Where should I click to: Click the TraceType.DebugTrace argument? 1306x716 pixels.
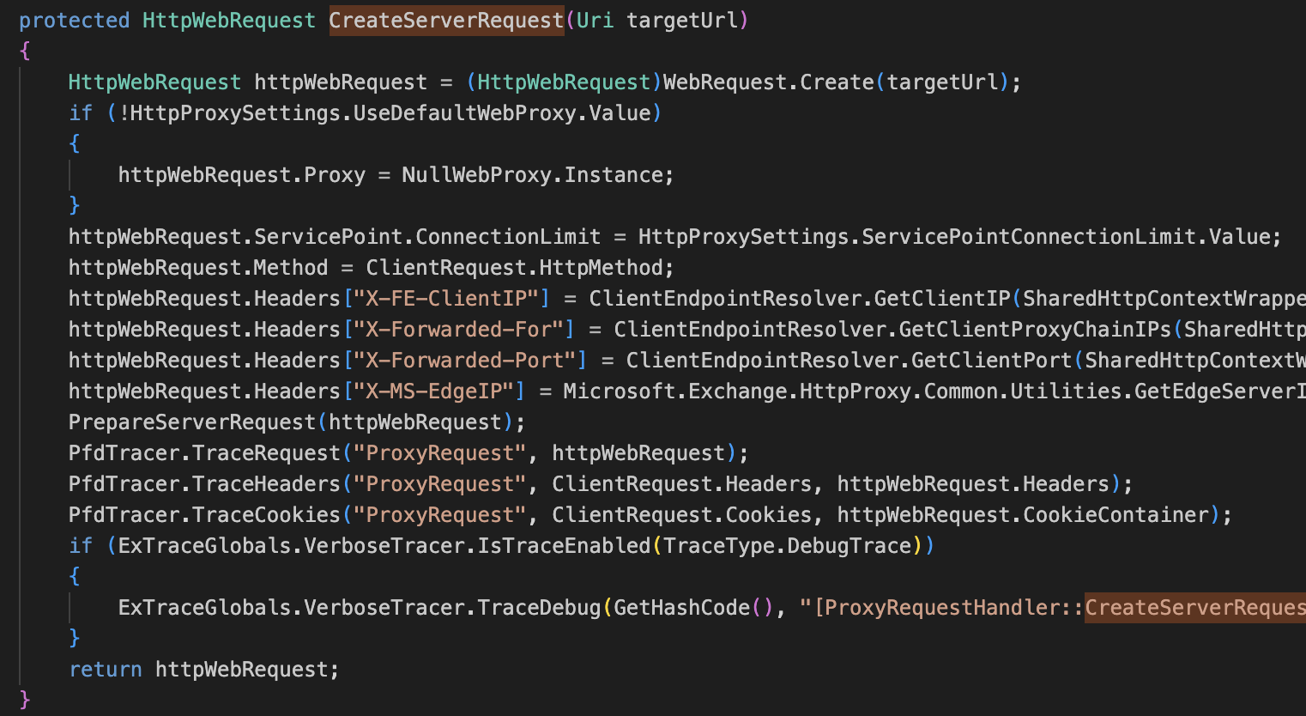click(786, 546)
